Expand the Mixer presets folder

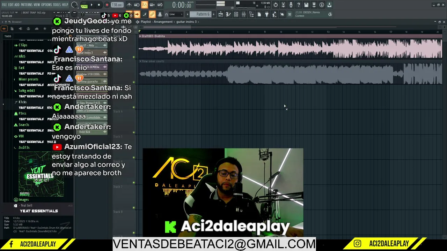tap(28, 79)
